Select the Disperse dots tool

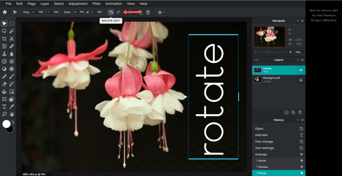click(12, 61)
